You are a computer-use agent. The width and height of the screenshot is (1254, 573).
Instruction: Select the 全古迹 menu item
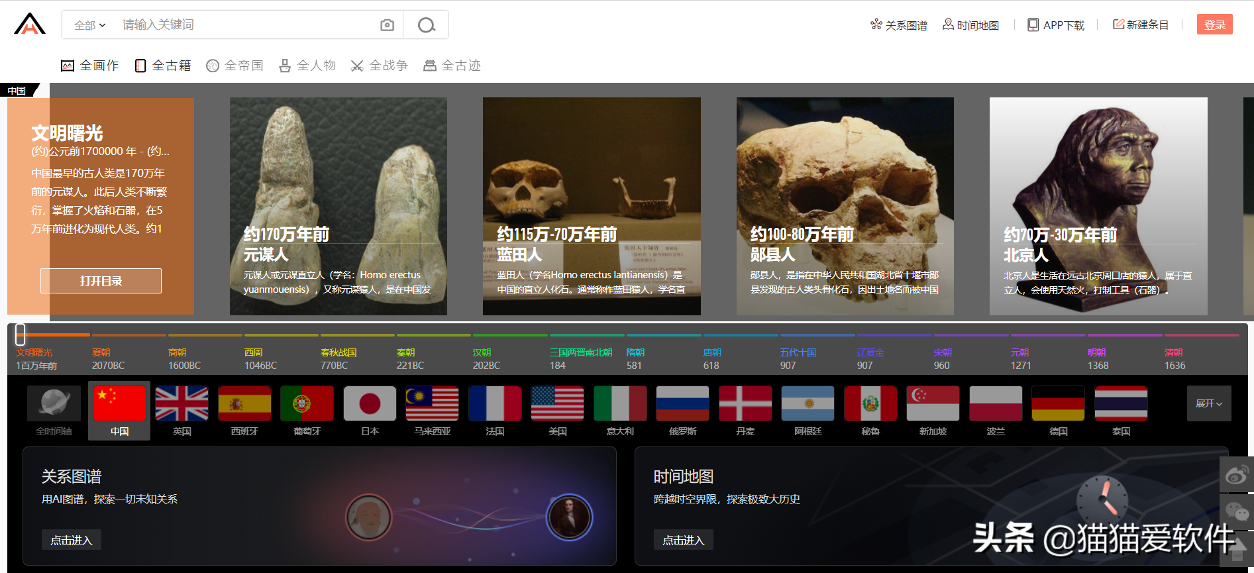pyautogui.click(x=452, y=66)
